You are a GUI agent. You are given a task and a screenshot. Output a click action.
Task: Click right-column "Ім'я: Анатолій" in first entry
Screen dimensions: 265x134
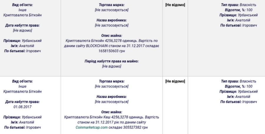tap(238, 20)
